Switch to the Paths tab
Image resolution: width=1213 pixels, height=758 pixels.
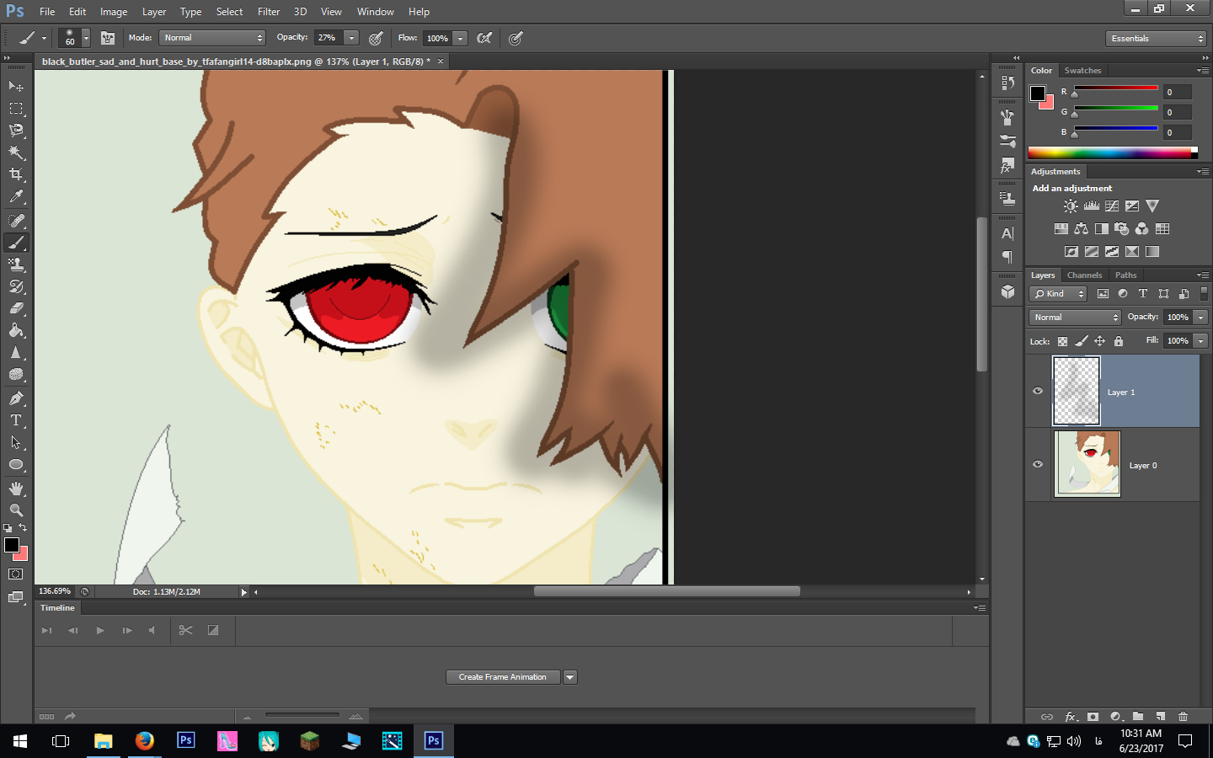coord(1126,275)
